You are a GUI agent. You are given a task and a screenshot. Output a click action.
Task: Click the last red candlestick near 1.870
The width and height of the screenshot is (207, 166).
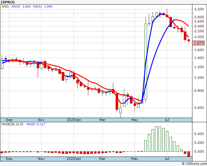click(x=189, y=40)
